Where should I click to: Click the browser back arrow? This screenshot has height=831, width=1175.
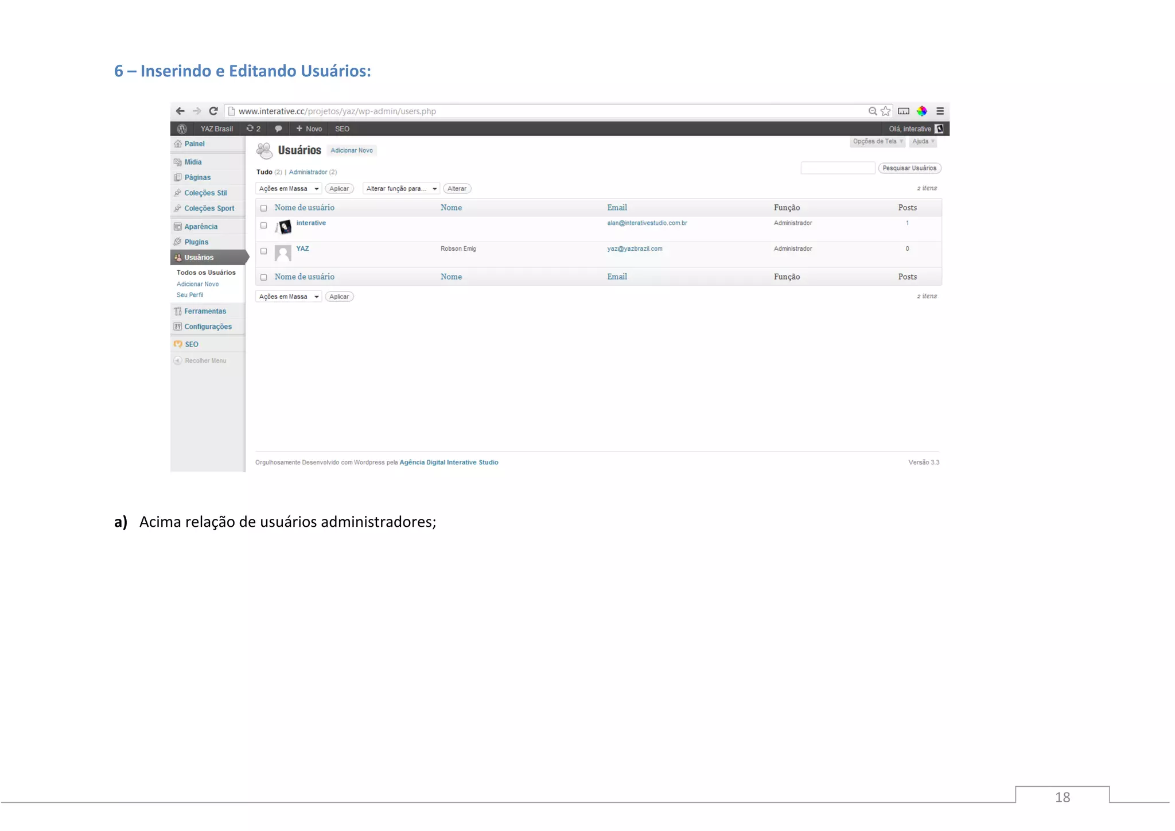[180, 111]
